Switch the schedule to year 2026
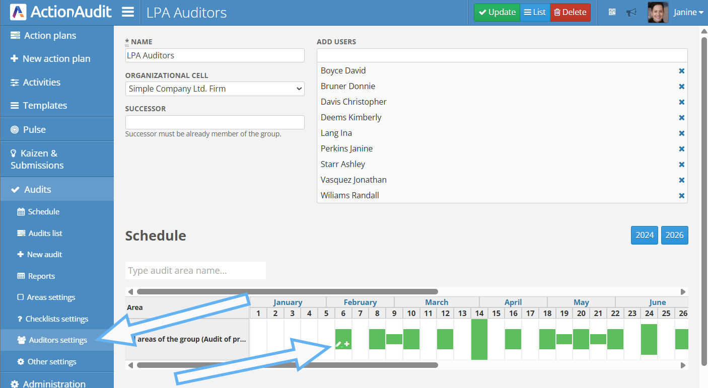 tap(674, 235)
